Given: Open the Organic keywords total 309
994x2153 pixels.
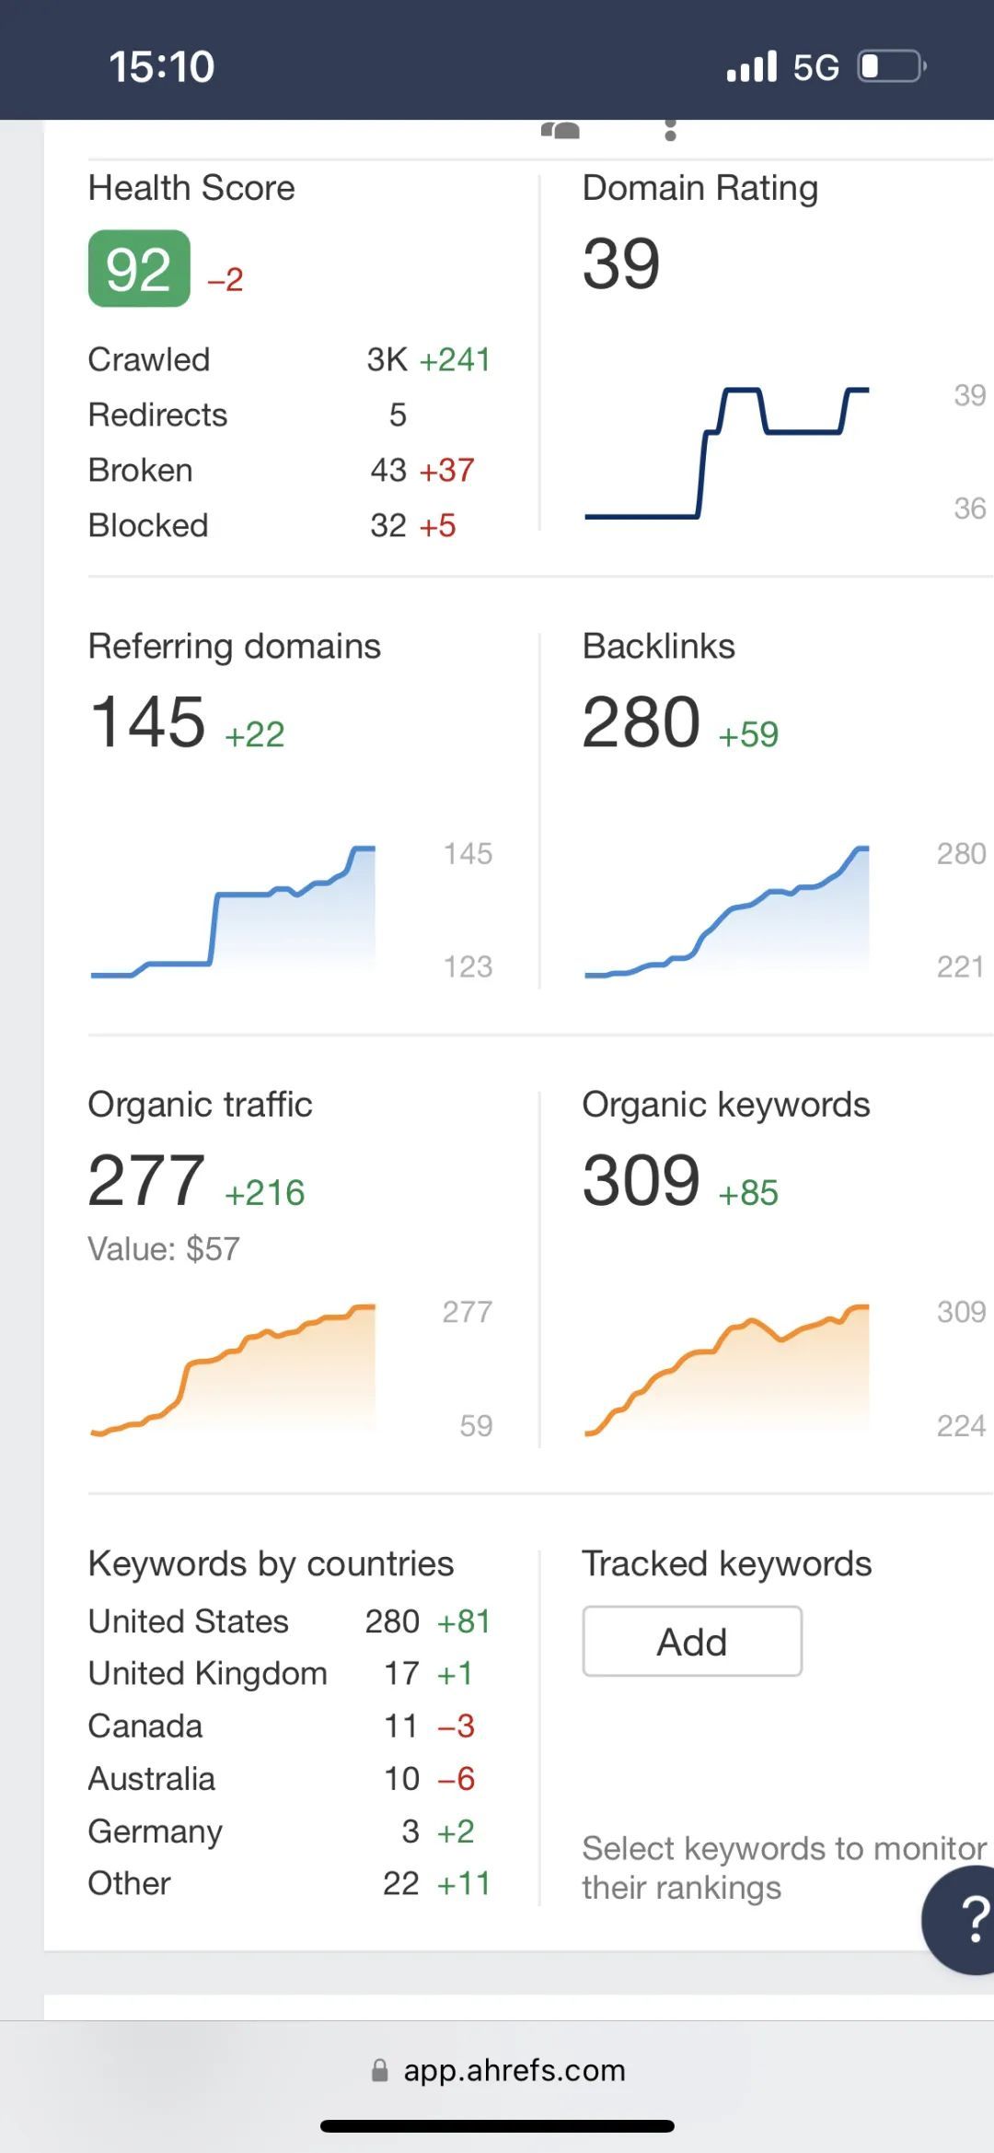Looking at the screenshot, I should point(641,1180).
